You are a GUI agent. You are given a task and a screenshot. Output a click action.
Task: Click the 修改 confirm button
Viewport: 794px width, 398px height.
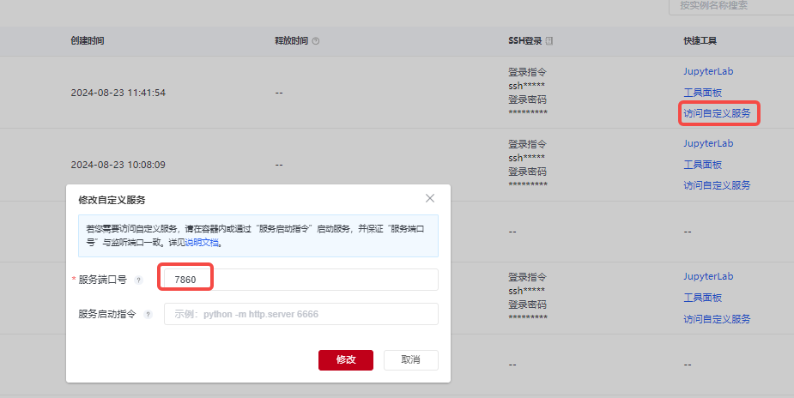pos(345,359)
